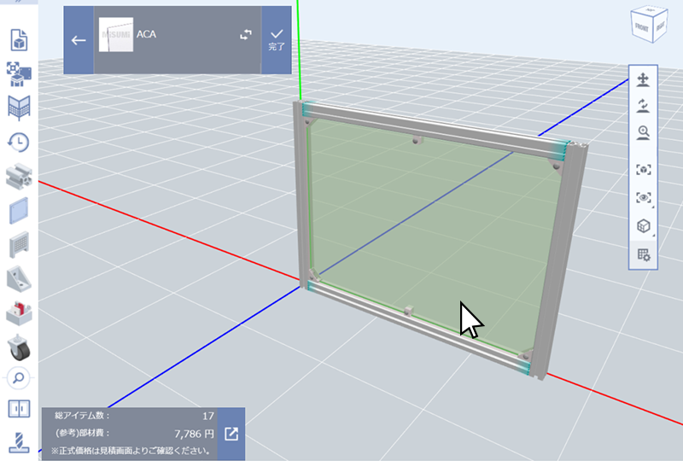Open the new document icon in sidebar
The height and width of the screenshot is (461, 683).
tap(18, 40)
